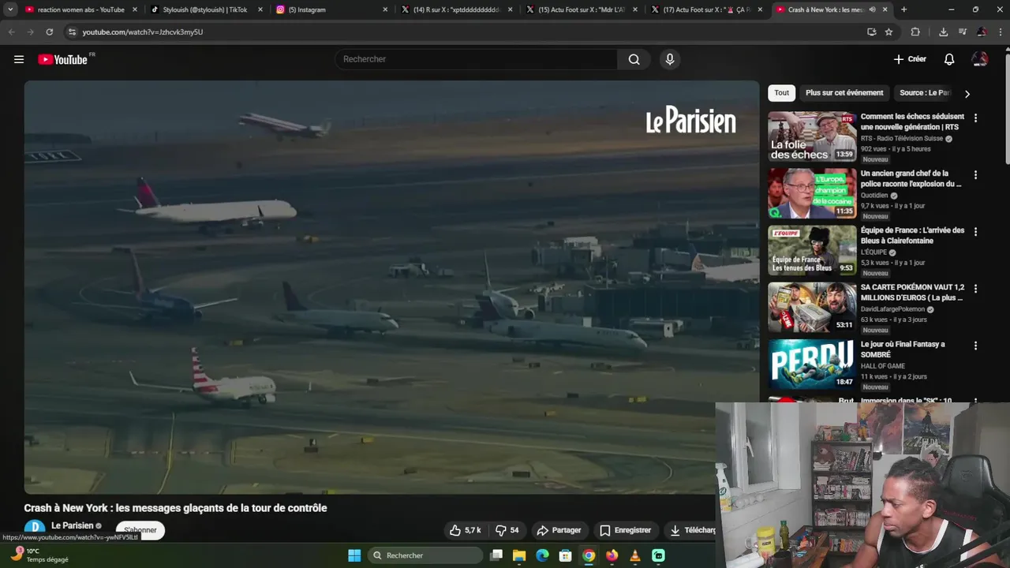1010x568 pixels.
Task: Click the S'abonner subscribe button
Action: tap(140, 530)
